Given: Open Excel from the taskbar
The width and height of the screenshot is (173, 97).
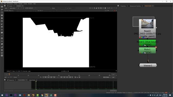Looking at the screenshot, I should pyautogui.click(x=51, y=95).
